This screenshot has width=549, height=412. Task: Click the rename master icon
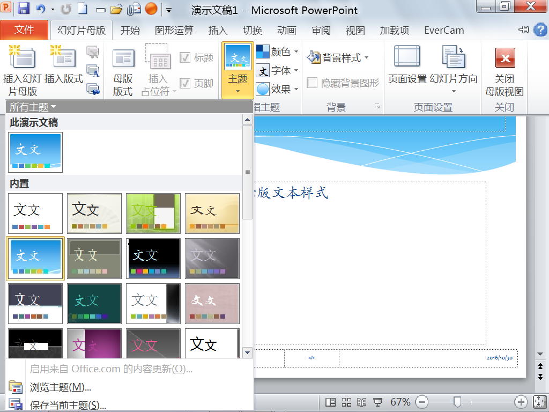coord(93,71)
